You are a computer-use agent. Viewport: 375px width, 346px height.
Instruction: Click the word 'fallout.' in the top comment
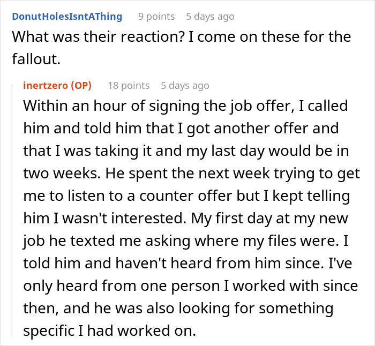point(36,59)
